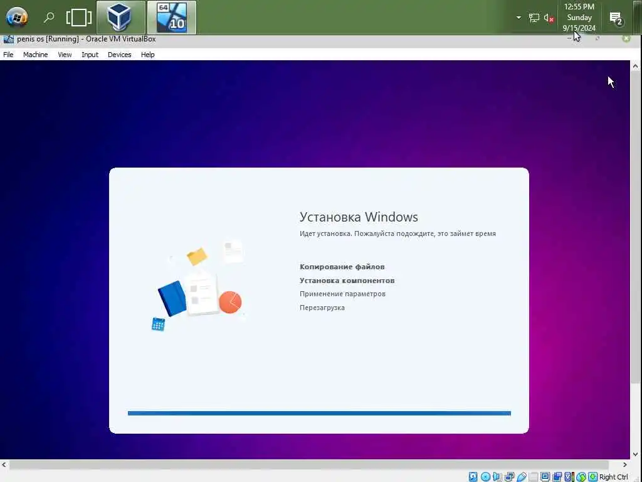The width and height of the screenshot is (642, 482).
Task: Click horizontal scrollbar left arrow
Action: 4,464
